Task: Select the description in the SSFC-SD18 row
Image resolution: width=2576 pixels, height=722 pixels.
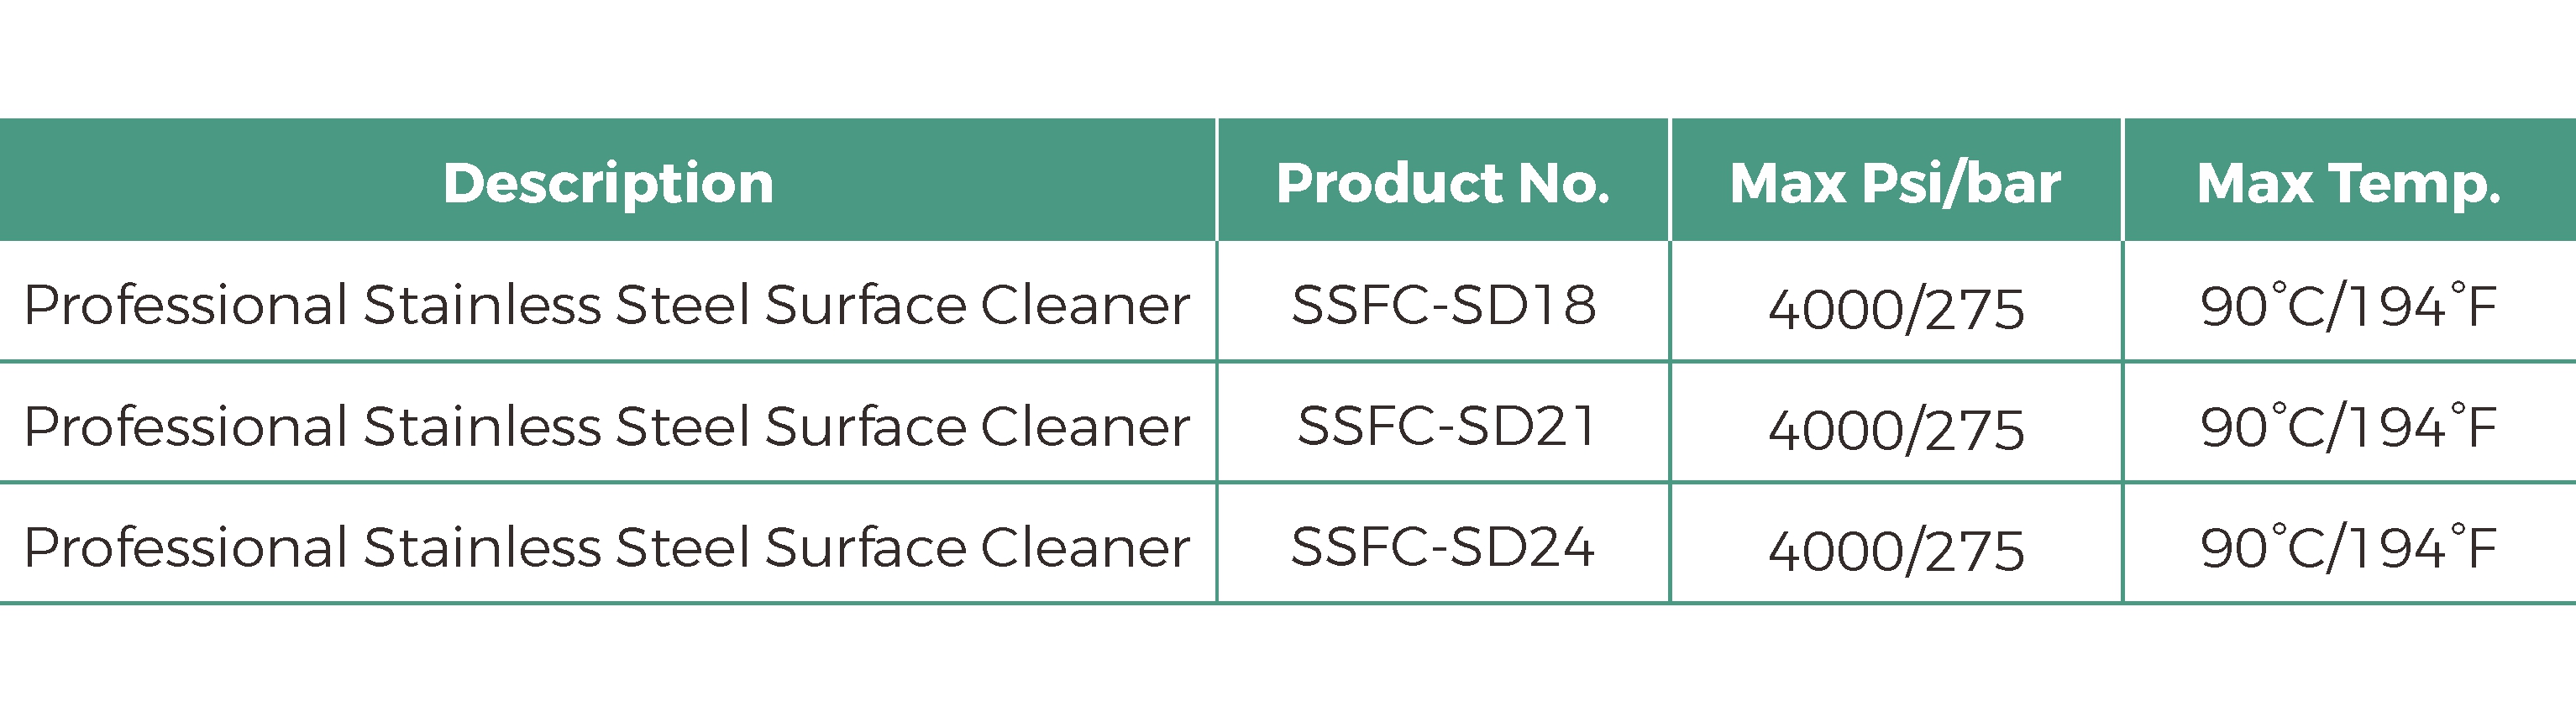Action: [606, 305]
